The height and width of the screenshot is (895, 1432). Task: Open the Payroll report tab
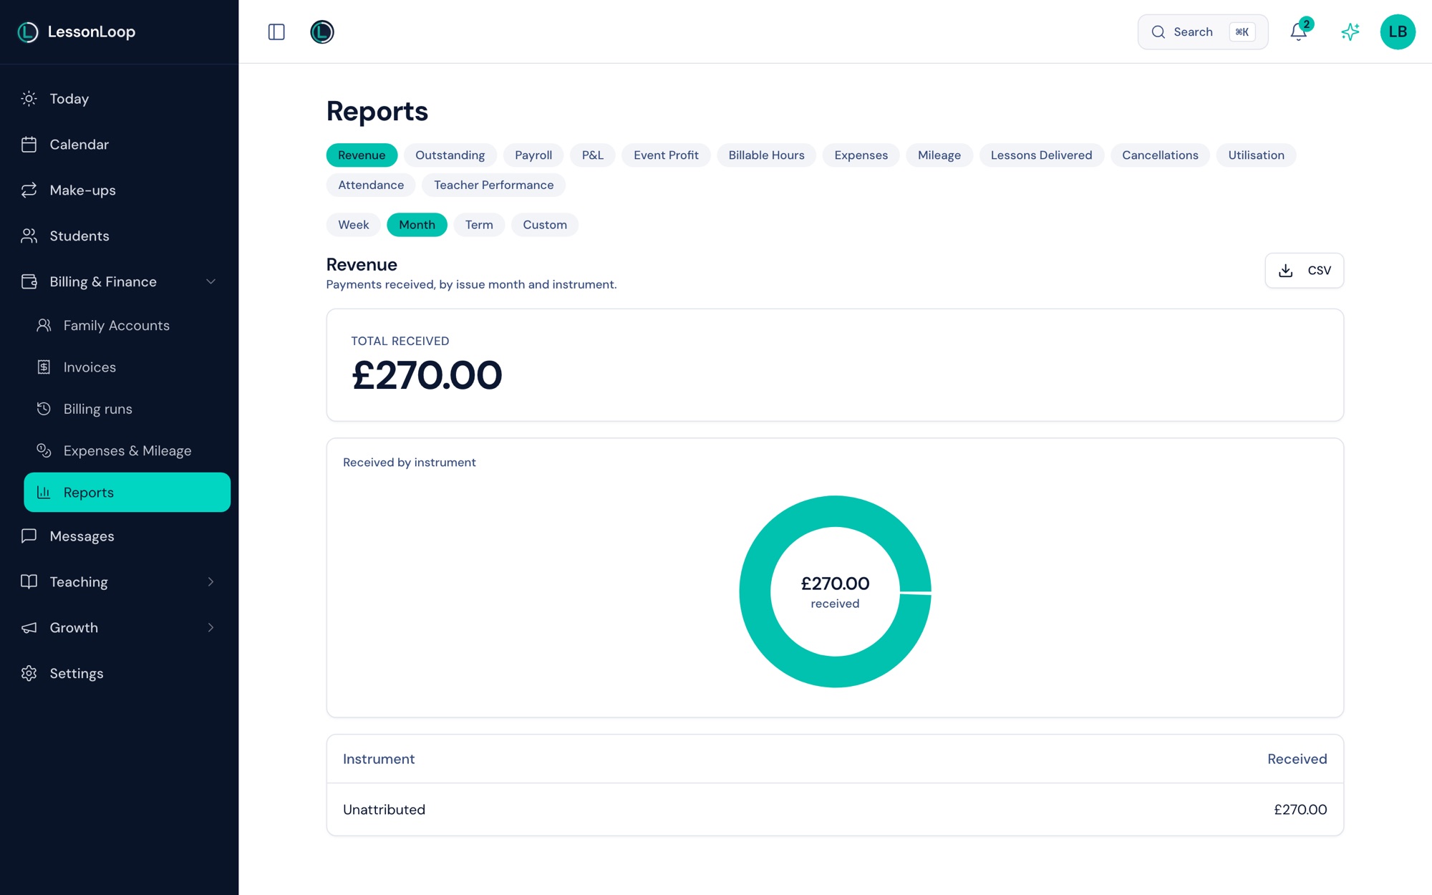[533, 155]
